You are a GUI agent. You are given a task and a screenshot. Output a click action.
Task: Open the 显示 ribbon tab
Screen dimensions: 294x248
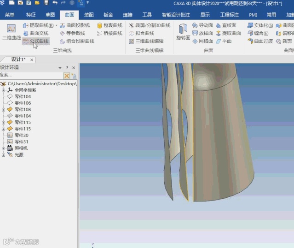click(205, 15)
